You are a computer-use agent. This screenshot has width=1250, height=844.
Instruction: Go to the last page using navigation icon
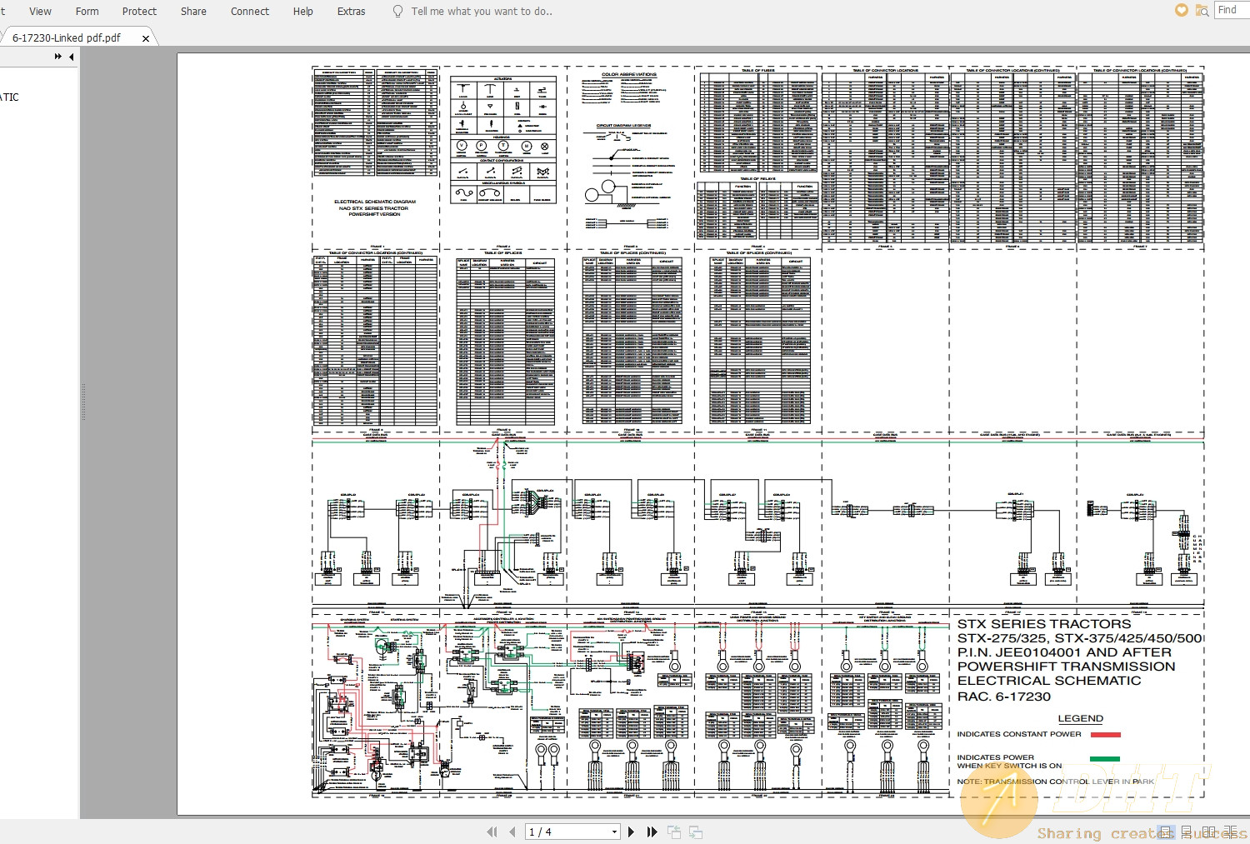coord(652,832)
